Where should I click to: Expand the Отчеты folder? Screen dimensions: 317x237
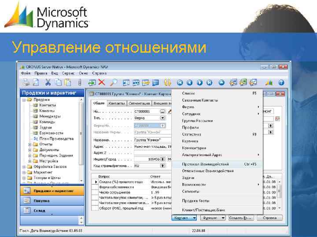30,144
